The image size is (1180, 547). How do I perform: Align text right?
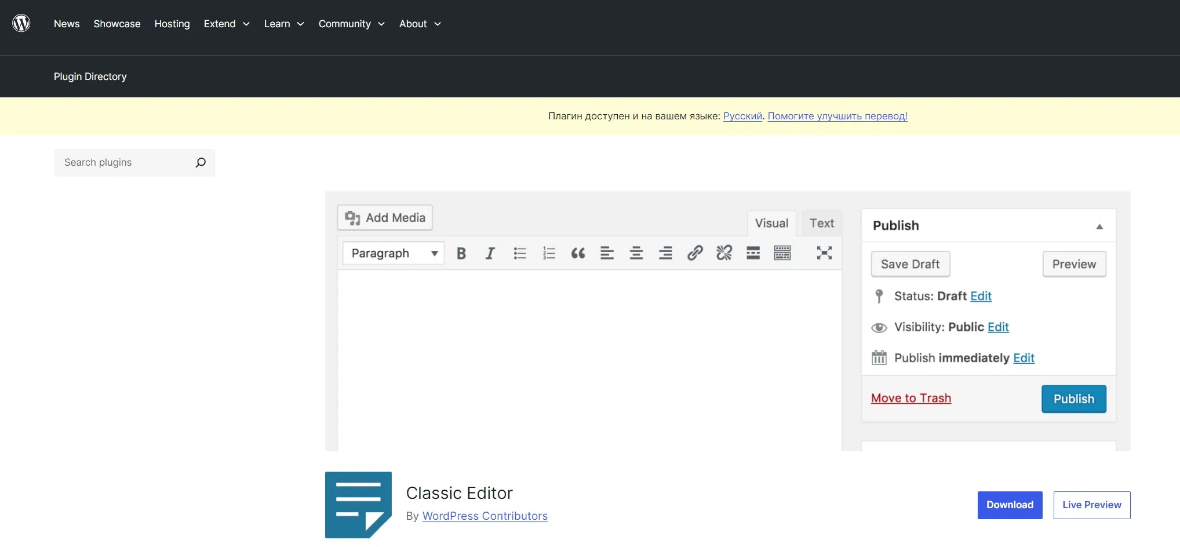(665, 253)
